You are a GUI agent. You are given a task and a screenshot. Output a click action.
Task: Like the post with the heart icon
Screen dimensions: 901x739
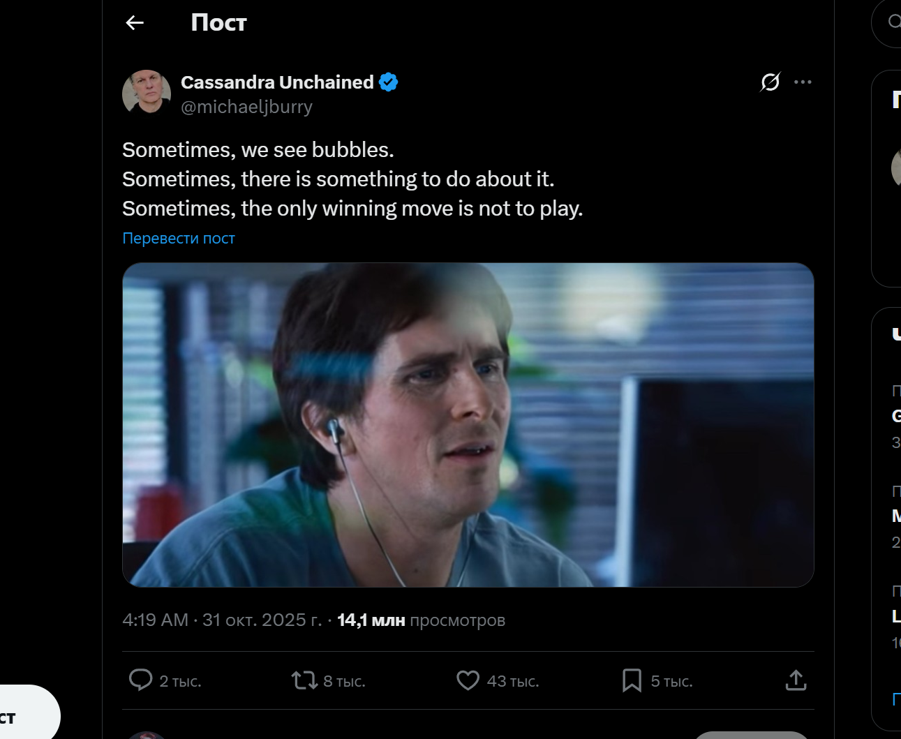(x=468, y=680)
